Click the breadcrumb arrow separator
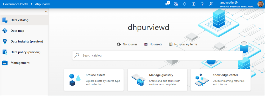The image size is (265, 96). tap(32, 4)
